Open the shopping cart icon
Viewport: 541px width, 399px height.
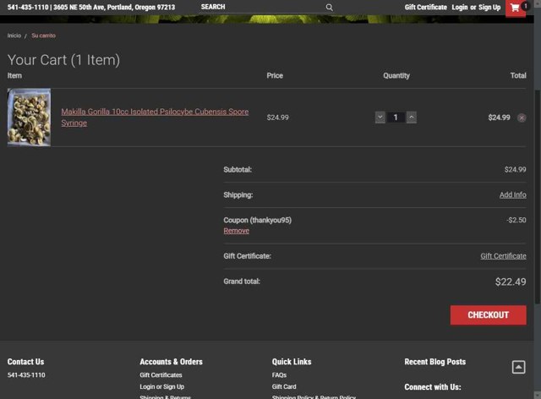515,8
